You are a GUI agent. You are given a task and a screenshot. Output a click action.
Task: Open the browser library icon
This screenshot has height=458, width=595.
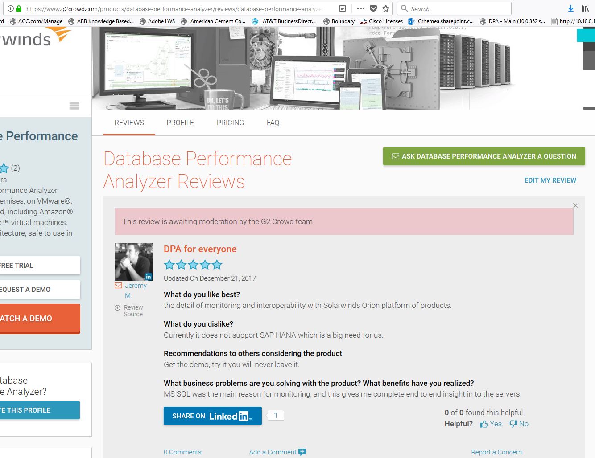pos(585,8)
